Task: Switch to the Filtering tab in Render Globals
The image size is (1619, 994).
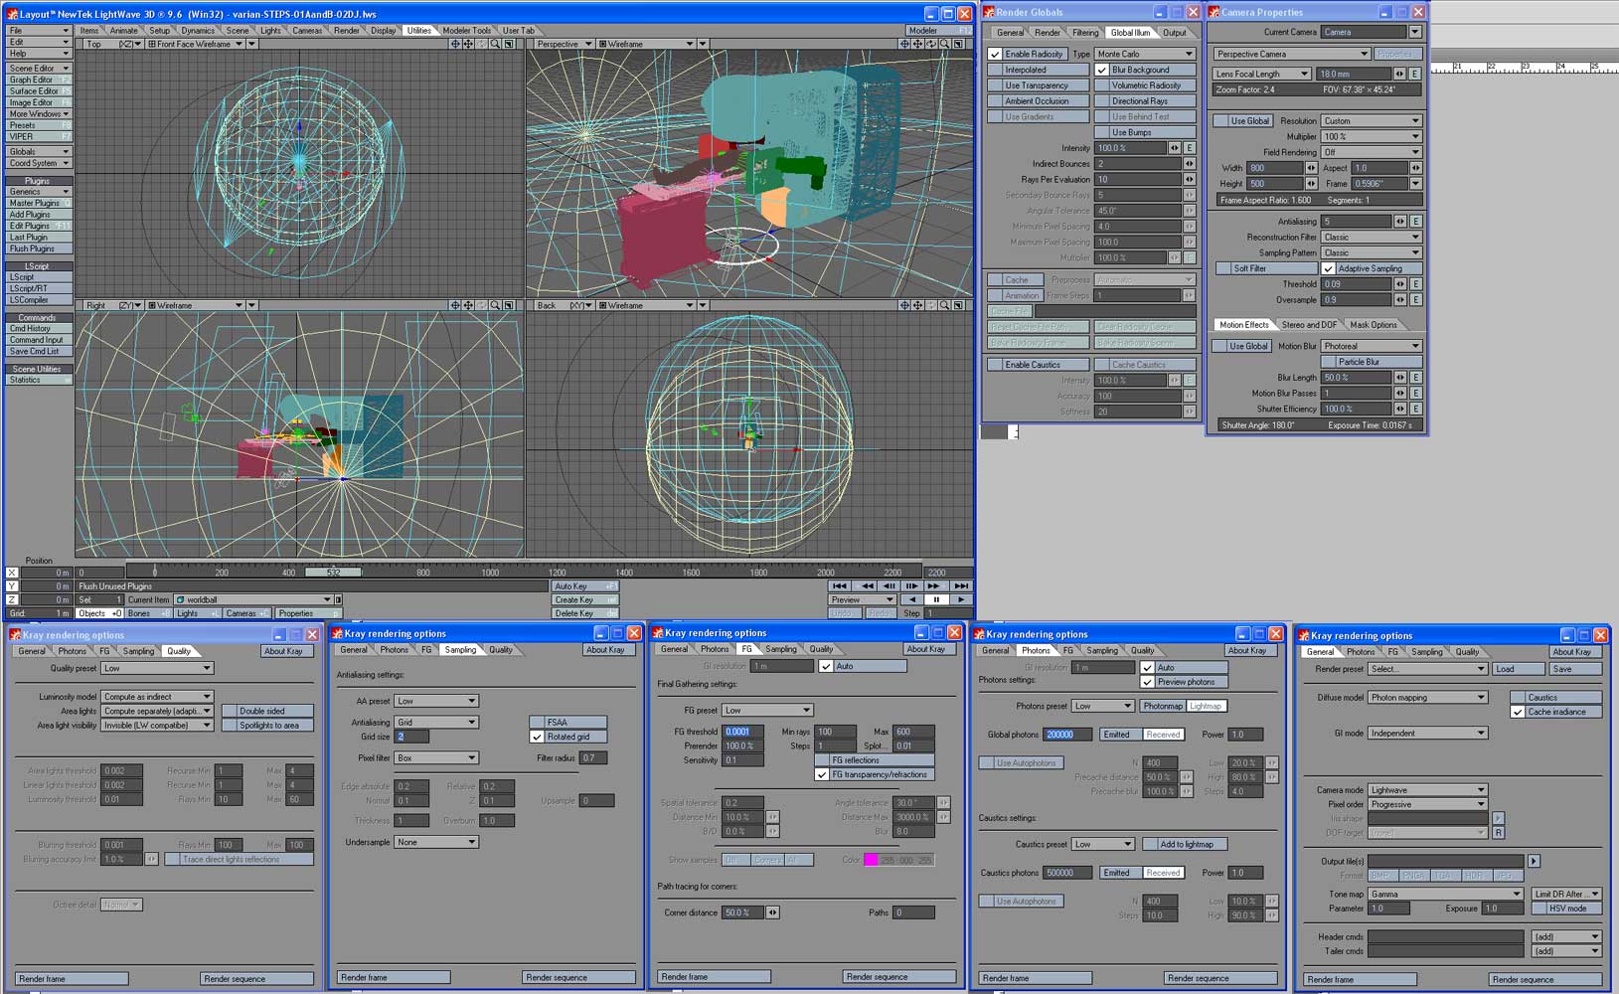Action: coord(1084,33)
